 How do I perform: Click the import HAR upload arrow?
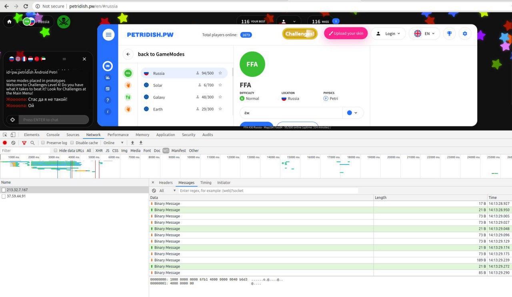[x=132, y=143]
